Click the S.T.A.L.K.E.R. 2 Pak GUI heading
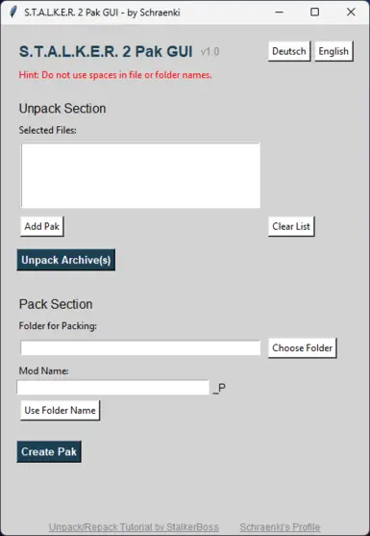The image size is (370, 536). 106,52
